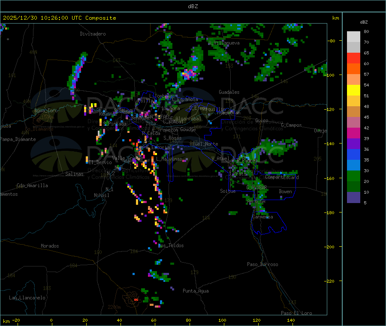Viewport: 386px width, 326px height.
Task: Click the Los_Toldos map label
Action: coord(171,245)
